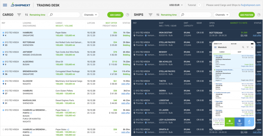Click Add offer link on the Glasgow cargo row
This screenshot has width=263, height=136.
[126, 84]
